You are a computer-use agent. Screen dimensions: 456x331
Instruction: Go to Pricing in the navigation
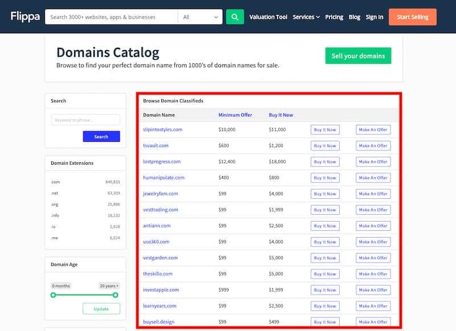(334, 17)
